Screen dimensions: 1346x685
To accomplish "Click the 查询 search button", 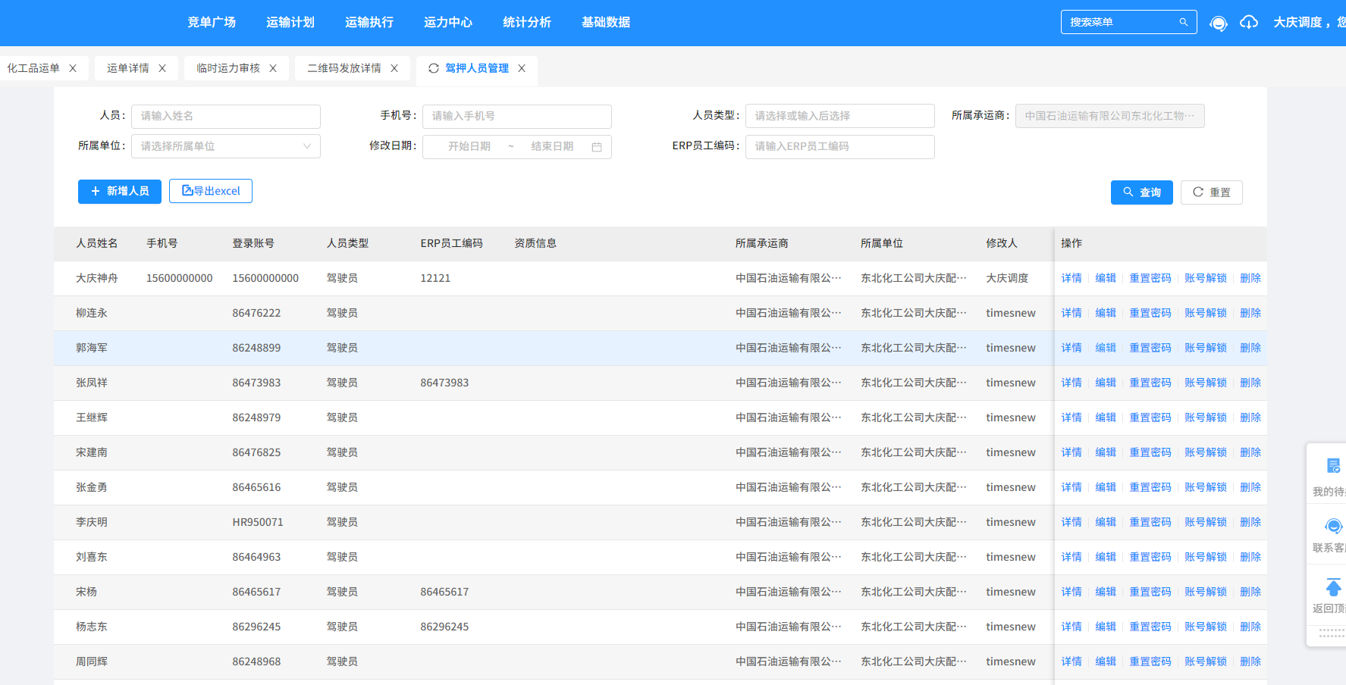I will click(x=1142, y=192).
